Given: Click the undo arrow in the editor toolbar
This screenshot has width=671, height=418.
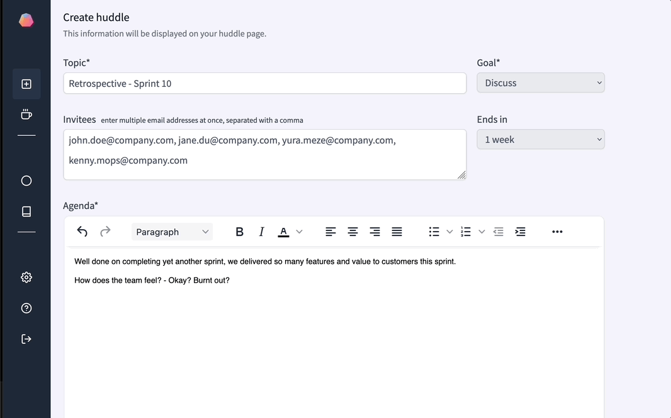Looking at the screenshot, I should 82,232.
